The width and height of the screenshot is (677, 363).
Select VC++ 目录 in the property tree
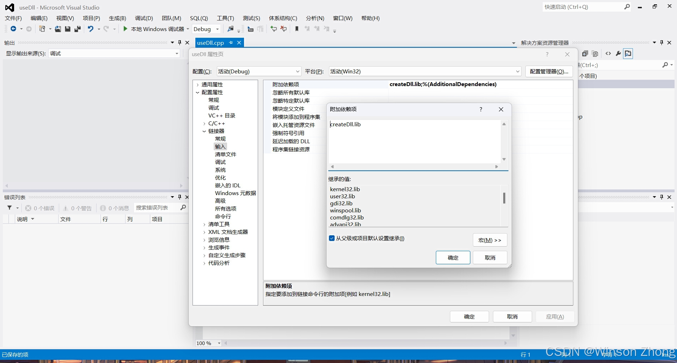click(222, 116)
